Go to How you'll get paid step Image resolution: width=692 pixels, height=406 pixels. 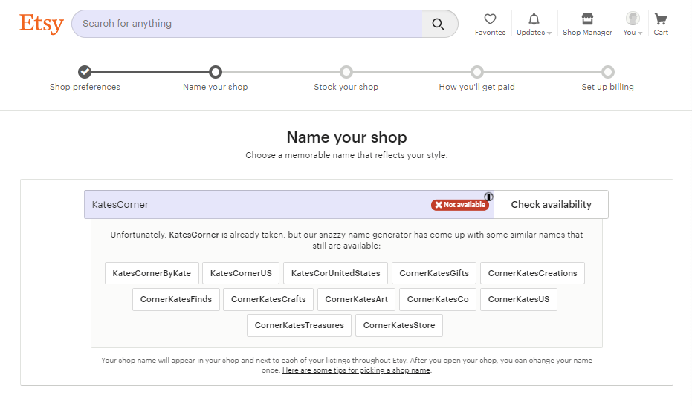point(476,87)
